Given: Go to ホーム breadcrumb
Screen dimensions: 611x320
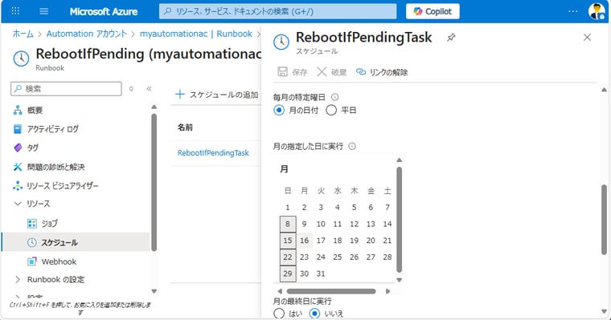Looking at the screenshot, I should (23, 34).
